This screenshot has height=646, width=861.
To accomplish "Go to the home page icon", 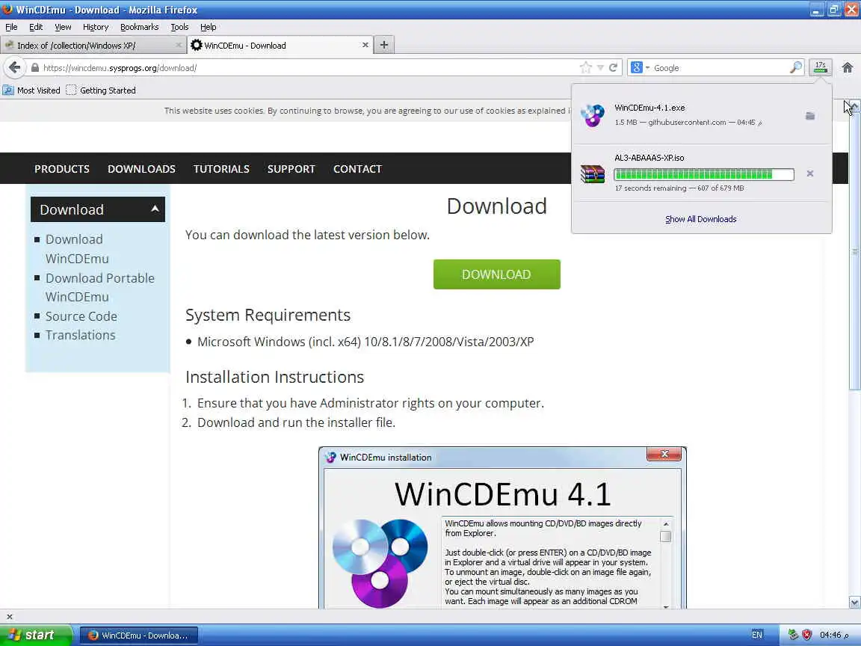I will click(848, 67).
